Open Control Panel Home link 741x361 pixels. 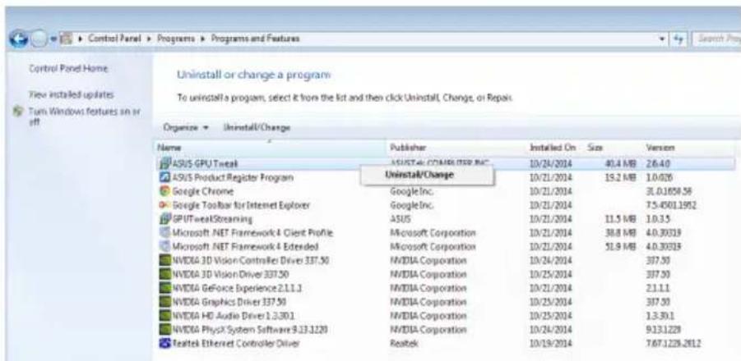pos(68,68)
